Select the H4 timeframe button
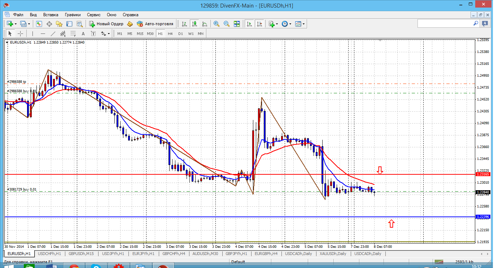Screen dimensions: 494x268 (x=170, y=33)
